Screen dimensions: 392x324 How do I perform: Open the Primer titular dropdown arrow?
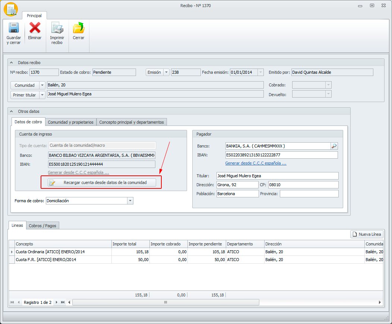click(42, 95)
